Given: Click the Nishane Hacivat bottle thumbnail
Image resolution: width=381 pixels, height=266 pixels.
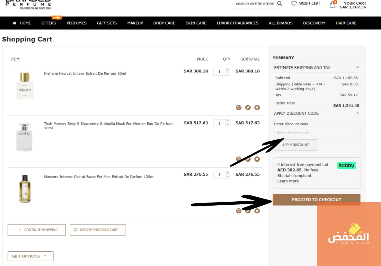Looking at the screenshot, I should coord(25,85).
